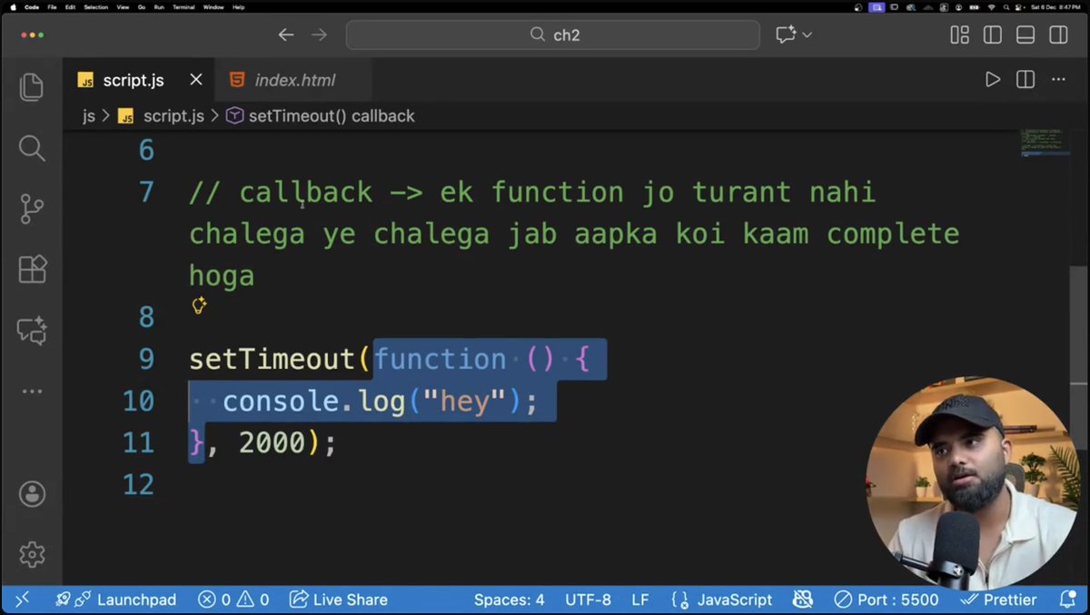Click the ch2 search field
1090x615 pixels.
[x=553, y=35]
